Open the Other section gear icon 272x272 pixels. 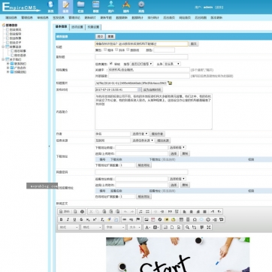141,5
